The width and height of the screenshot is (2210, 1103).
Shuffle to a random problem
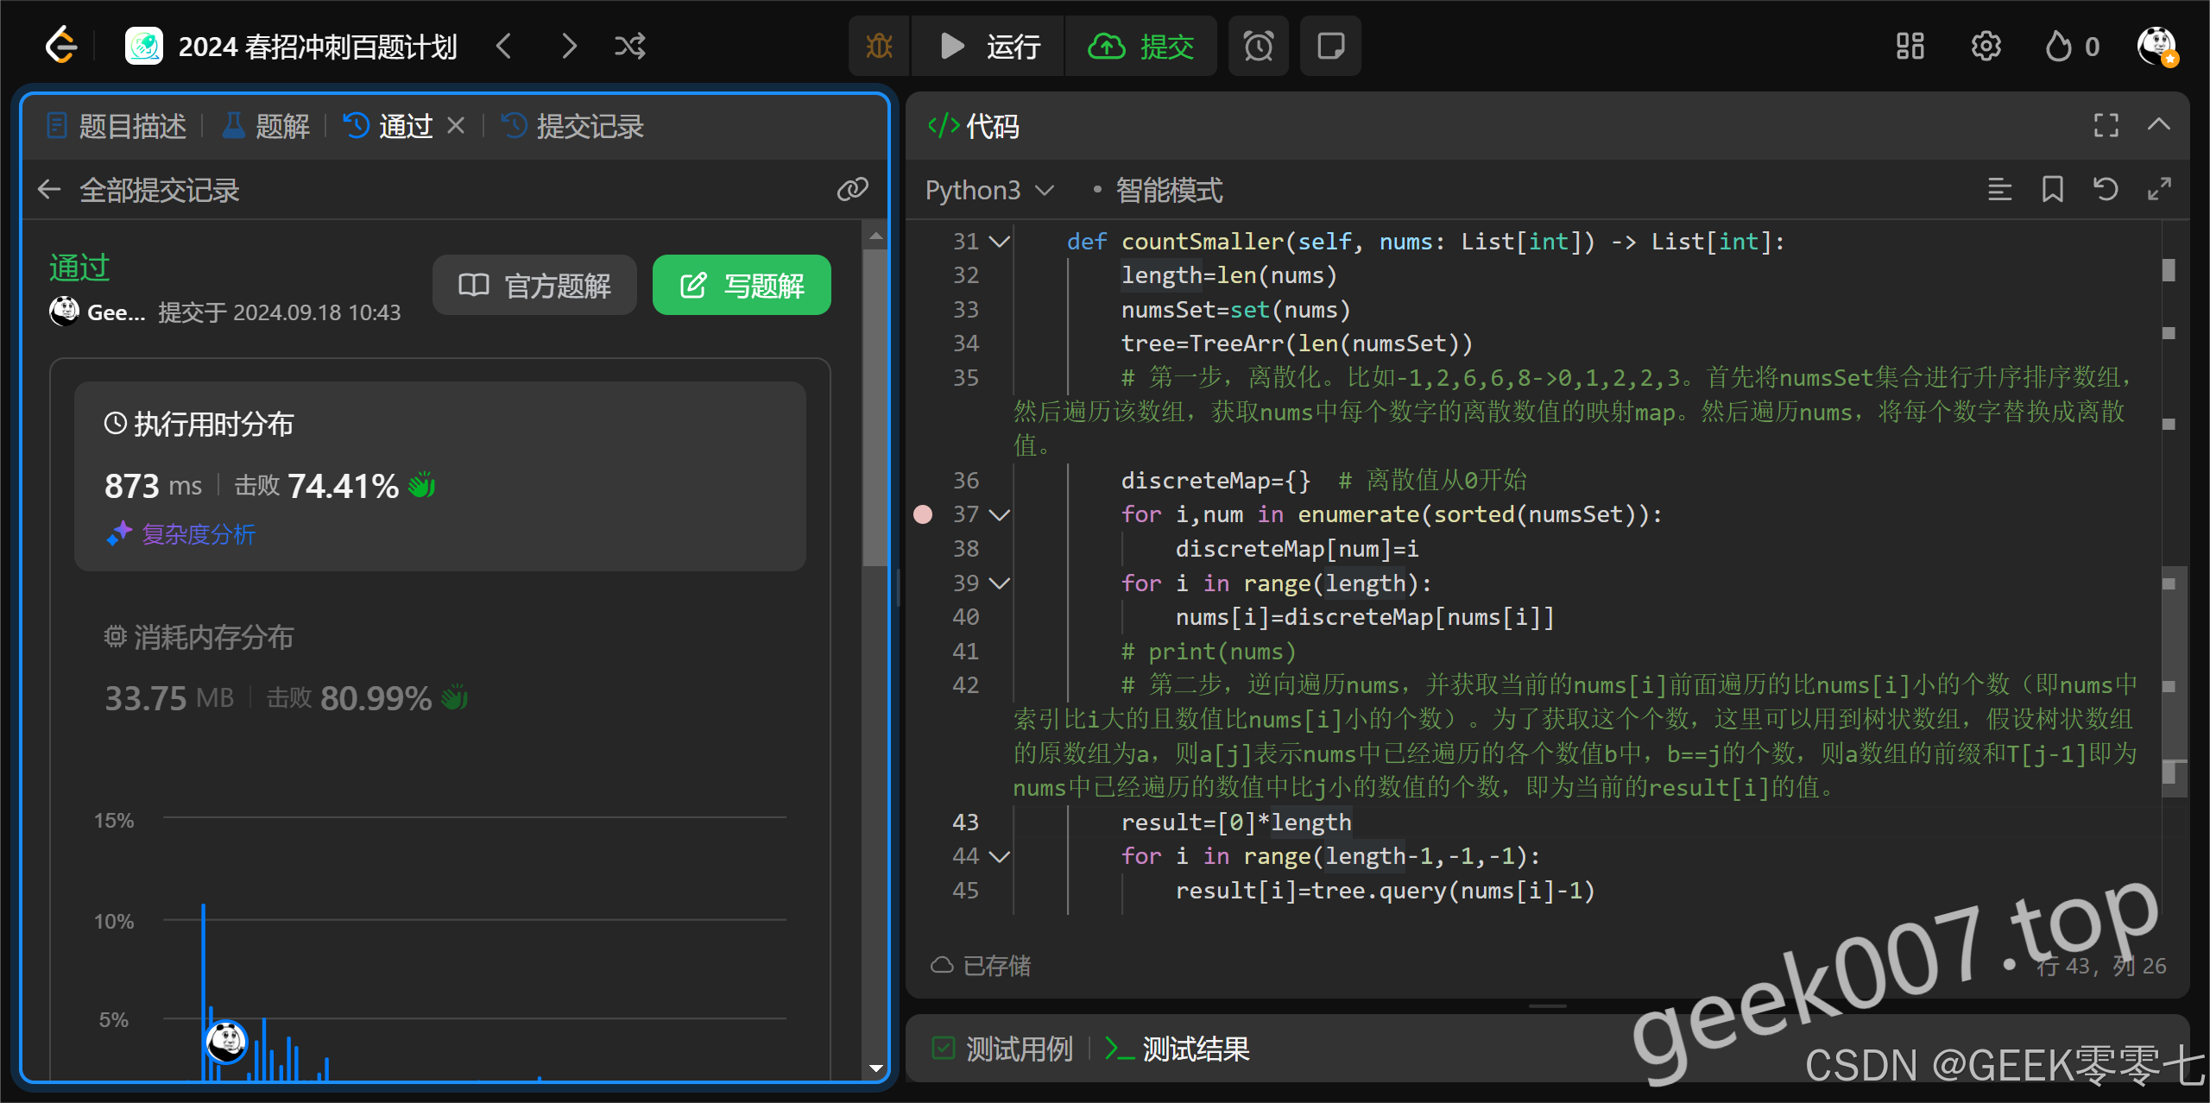tap(629, 46)
